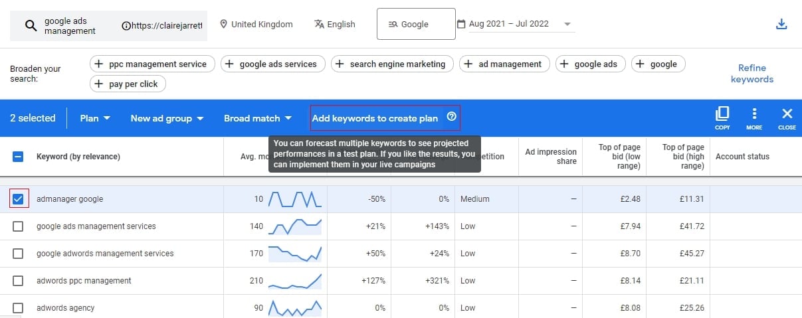
Task: Tick the adwords ppc management checkbox
Action: pyautogui.click(x=19, y=281)
